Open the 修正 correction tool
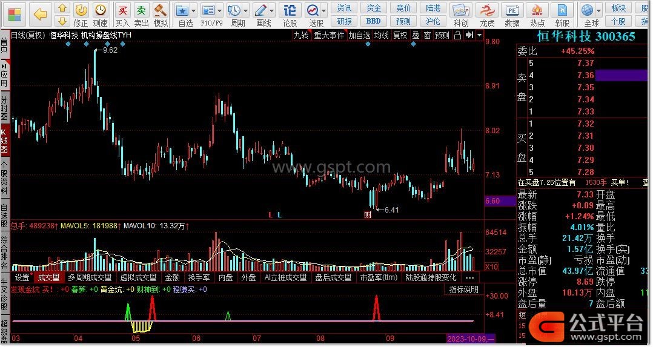653x347 pixels. 81,15
